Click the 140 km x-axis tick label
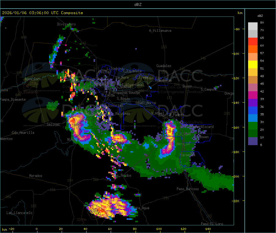This screenshot has height=233, width=276. coord(208,229)
